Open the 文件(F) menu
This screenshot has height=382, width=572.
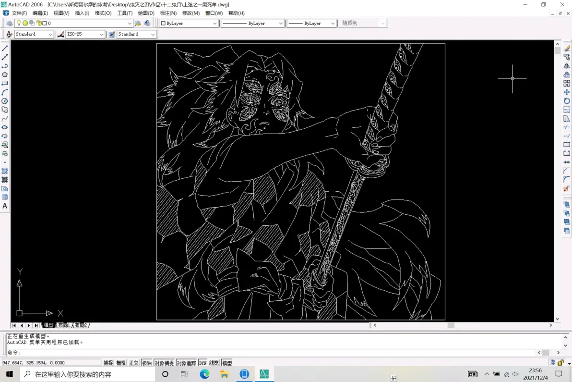(19, 13)
